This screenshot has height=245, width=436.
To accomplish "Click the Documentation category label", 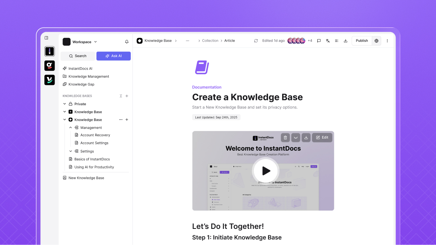I will pos(207,87).
